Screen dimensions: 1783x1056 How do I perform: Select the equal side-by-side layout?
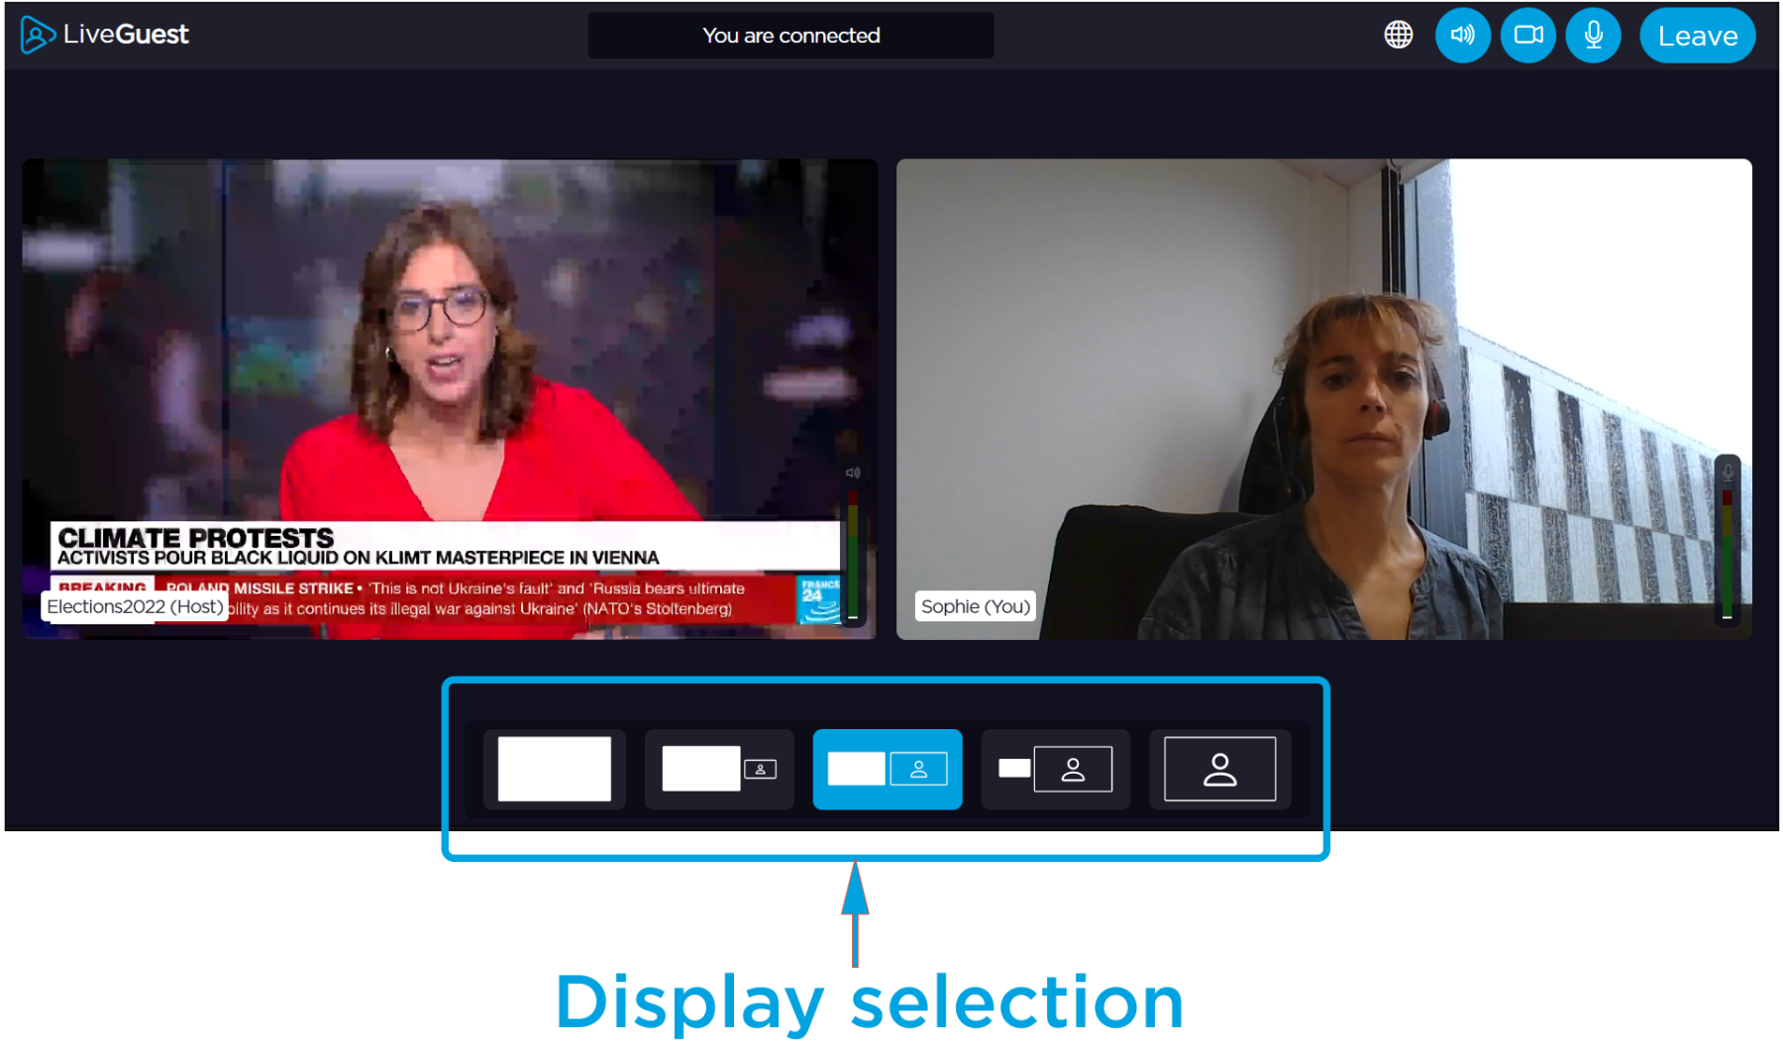point(887,769)
